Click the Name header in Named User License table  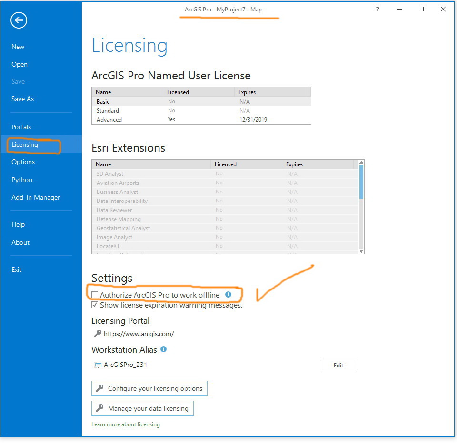click(x=128, y=92)
